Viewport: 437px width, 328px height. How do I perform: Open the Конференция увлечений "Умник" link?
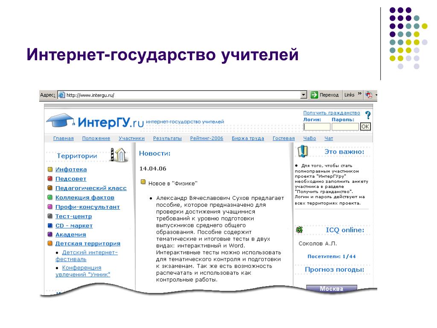pos(83,271)
